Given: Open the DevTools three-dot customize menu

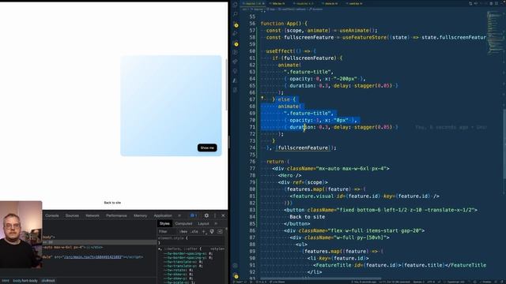Looking at the screenshot, I should click(215, 215).
